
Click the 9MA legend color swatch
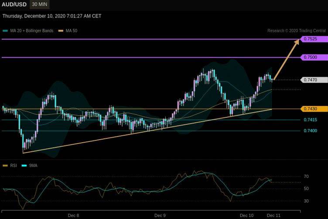point(24,166)
